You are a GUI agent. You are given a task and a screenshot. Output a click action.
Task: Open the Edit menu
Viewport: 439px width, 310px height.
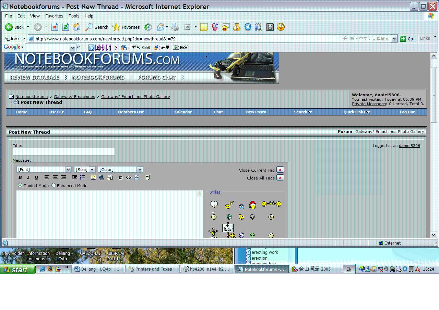21,16
